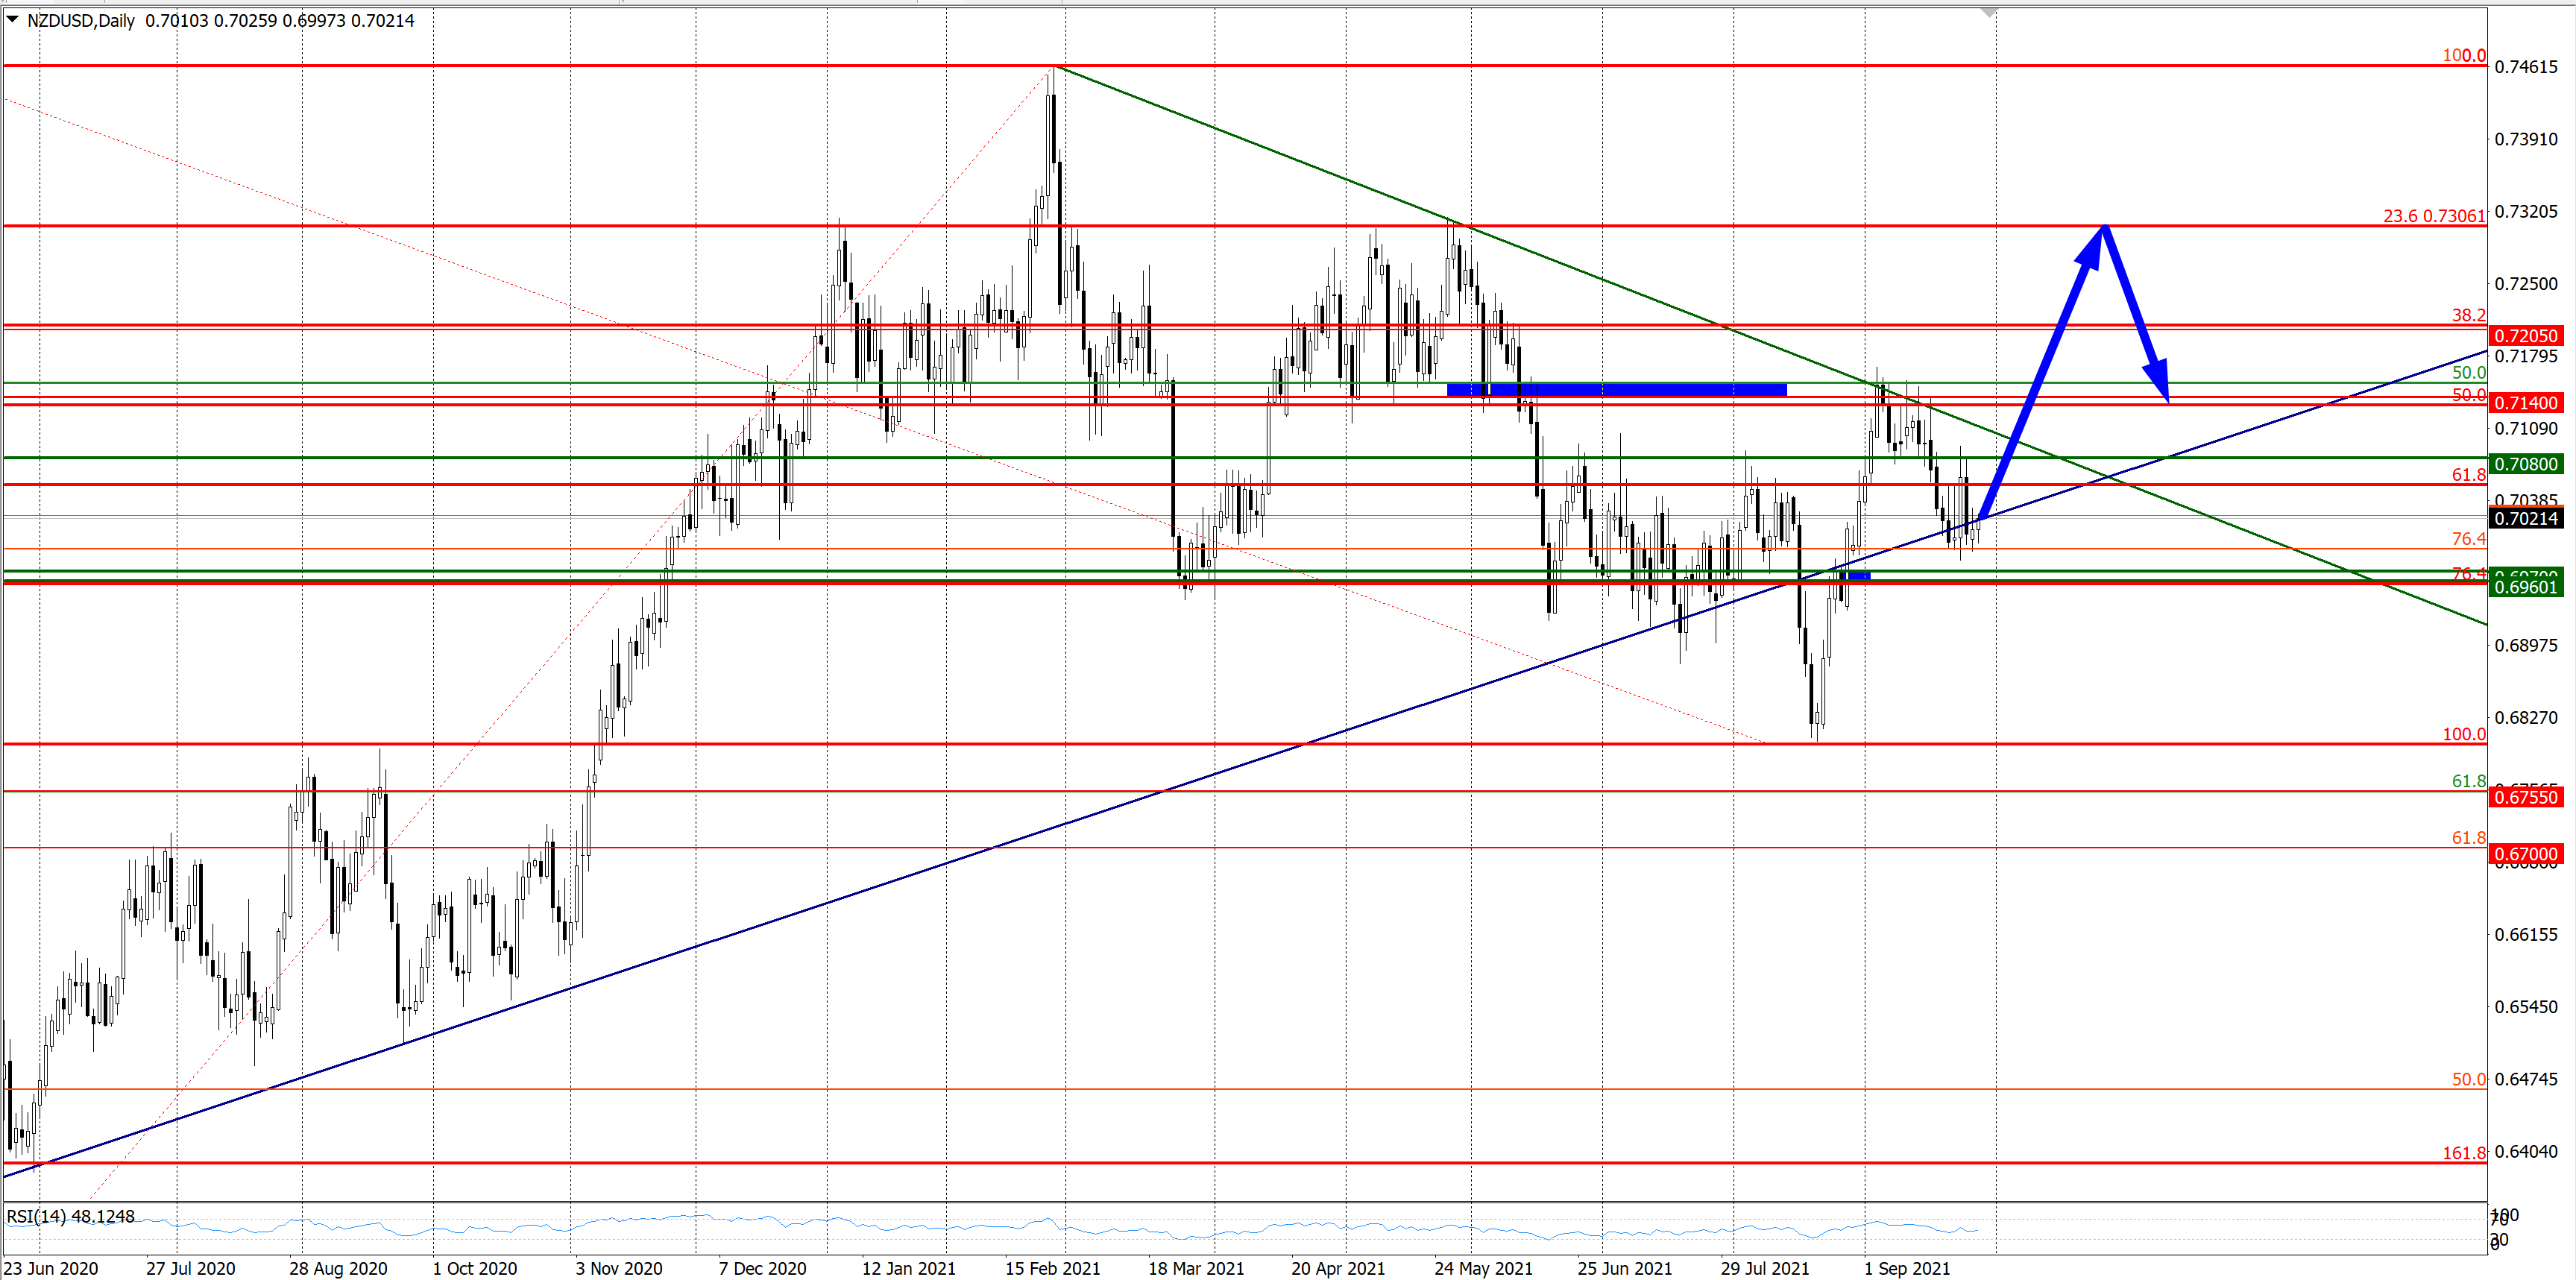Click the 0.74615 price on right axis
Screen dimensions: 2576x1280
tap(2526, 67)
